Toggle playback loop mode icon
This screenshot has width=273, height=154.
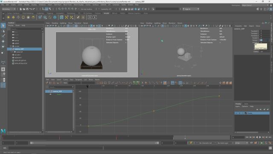(x=251, y=143)
